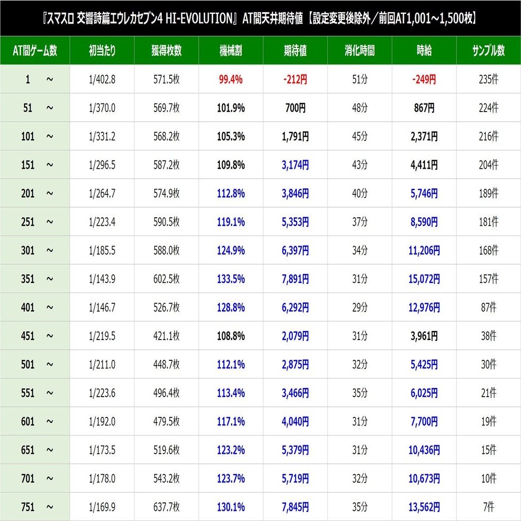Click the 10,436円 hourly wage cell
Image resolution: width=521 pixels, height=521 pixels.
point(424,450)
